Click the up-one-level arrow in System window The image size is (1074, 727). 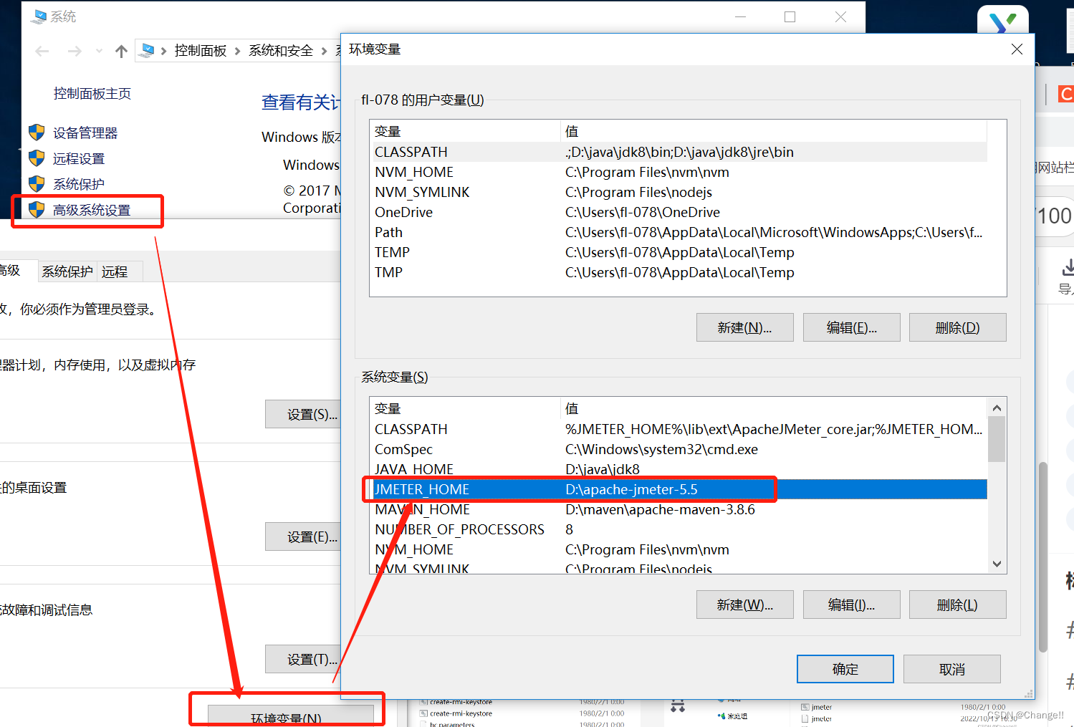tap(121, 51)
